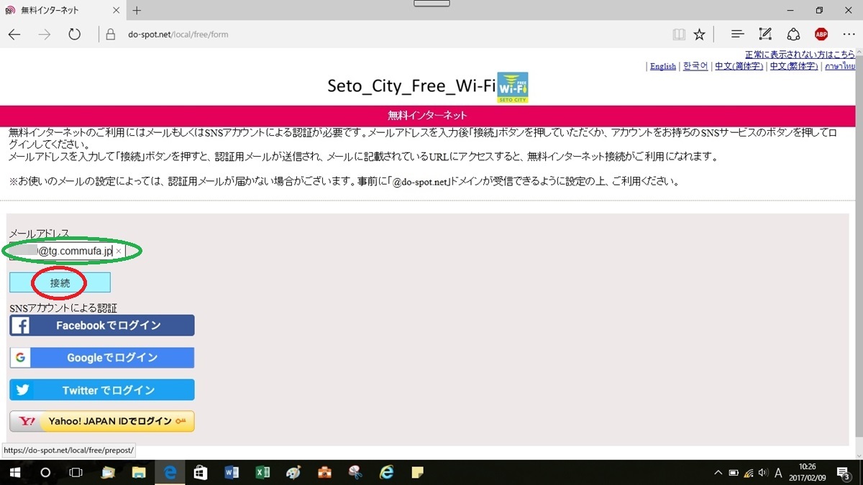The width and height of the screenshot is (863, 485).
Task: Clear the email field with the x
Action: (x=119, y=251)
